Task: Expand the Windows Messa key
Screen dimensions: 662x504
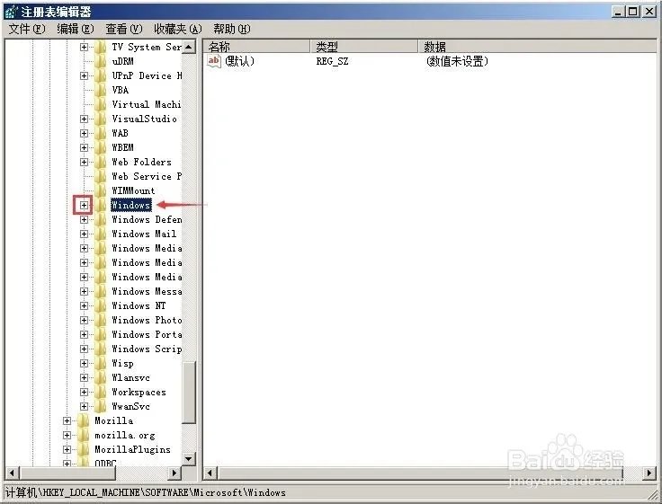Action: 84,291
